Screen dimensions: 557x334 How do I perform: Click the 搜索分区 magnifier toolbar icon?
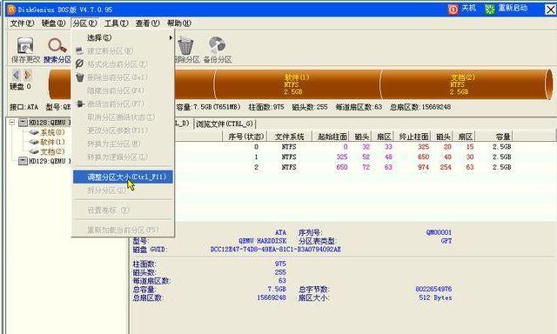pos(57,45)
